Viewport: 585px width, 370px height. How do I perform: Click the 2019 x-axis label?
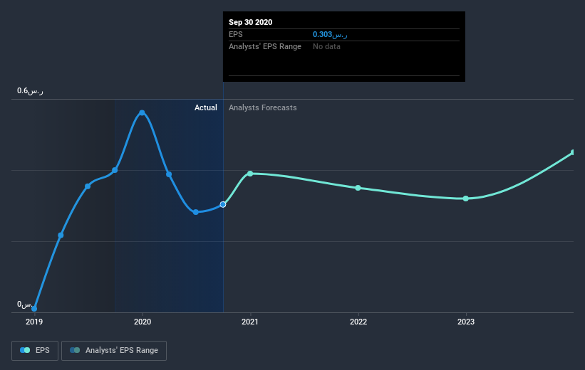(x=34, y=322)
